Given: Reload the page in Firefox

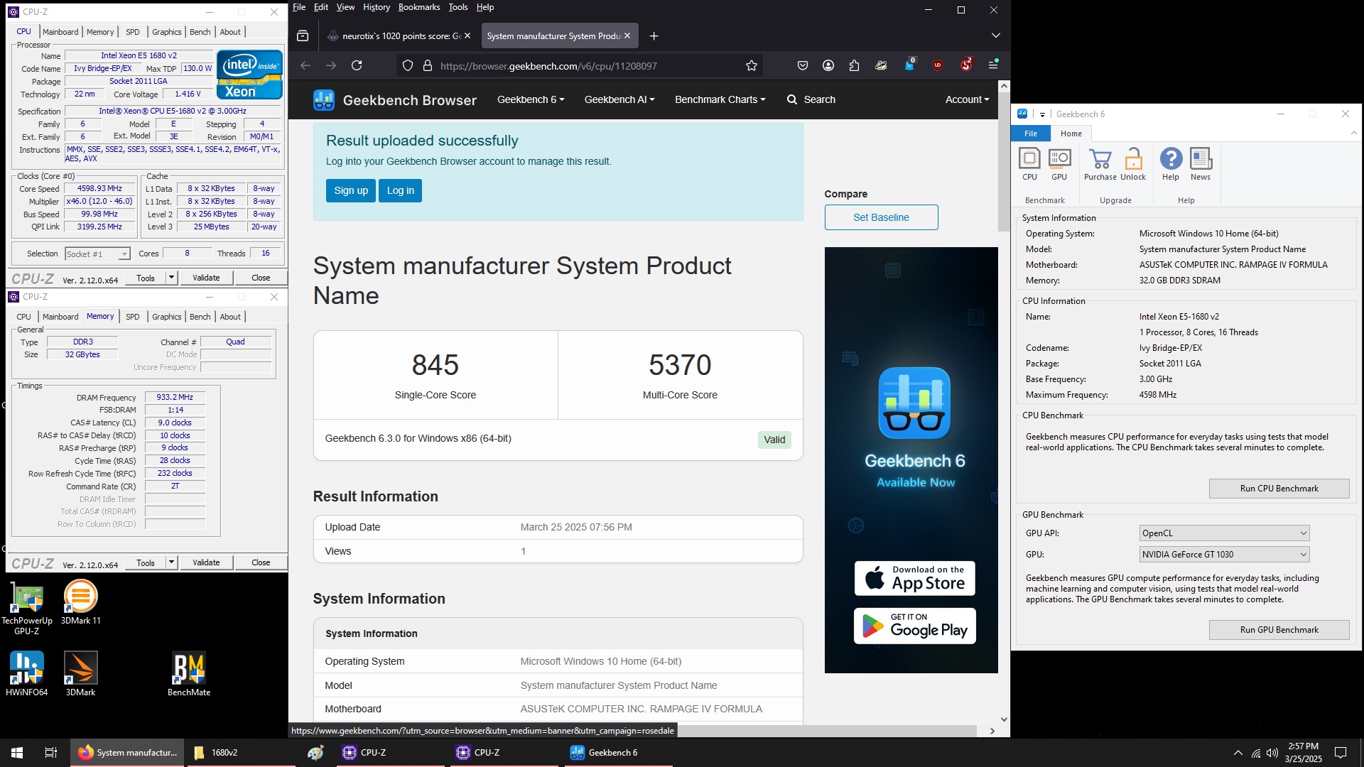Looking at the screenshot, I should pos(357,65).
